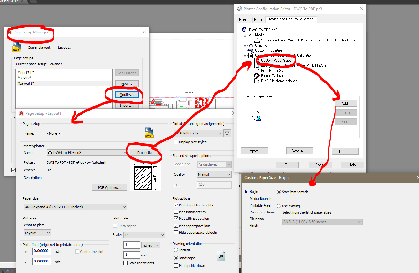The image size is (419, 273).
Task: Click the PMP File Name tree icon
Action: (x=257, y=81)
